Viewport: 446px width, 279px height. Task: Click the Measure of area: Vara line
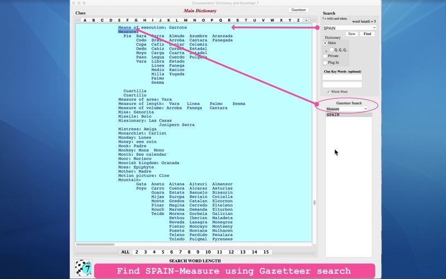[145, 99]
